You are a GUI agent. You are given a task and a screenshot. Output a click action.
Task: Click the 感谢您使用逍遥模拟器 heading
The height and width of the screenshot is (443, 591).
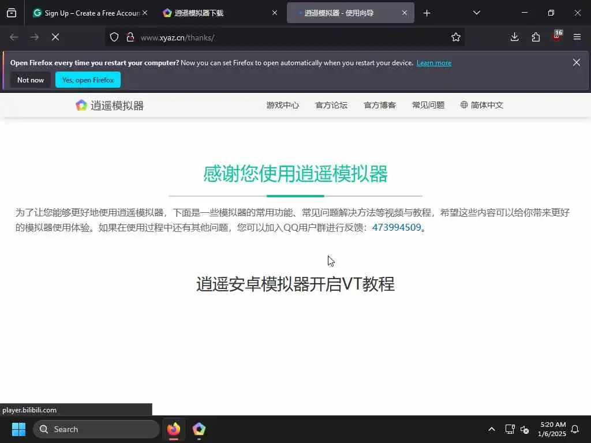pos(295,174)
